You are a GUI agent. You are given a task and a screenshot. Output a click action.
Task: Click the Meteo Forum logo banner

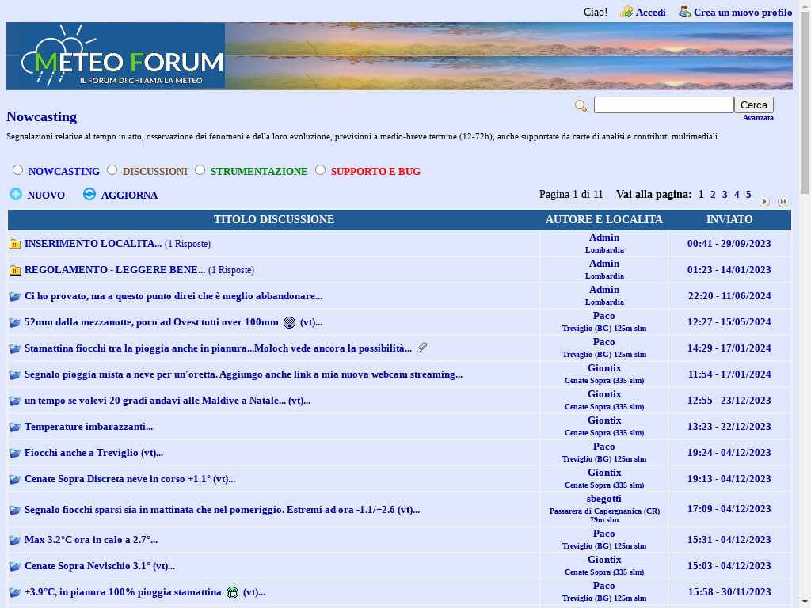point(116,56)
